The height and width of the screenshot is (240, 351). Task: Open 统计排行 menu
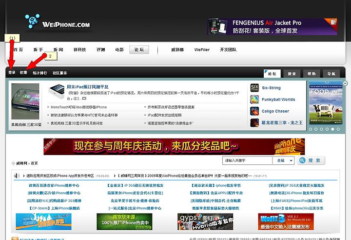point(40,73)
